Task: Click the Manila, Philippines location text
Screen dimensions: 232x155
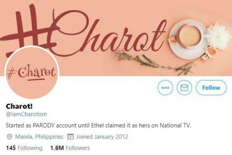Action: [x=39, y=137]
